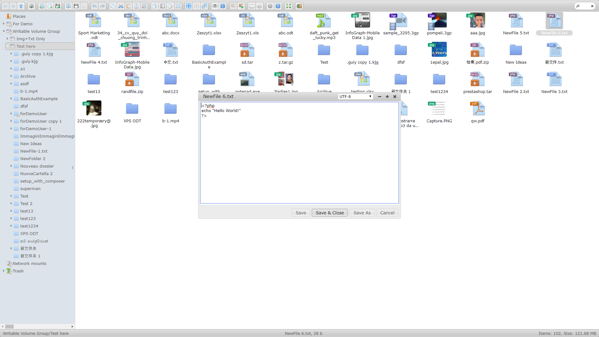Preview file with the eye icon
The height and width of the screenshot is (337, 599).
point(215,6)
